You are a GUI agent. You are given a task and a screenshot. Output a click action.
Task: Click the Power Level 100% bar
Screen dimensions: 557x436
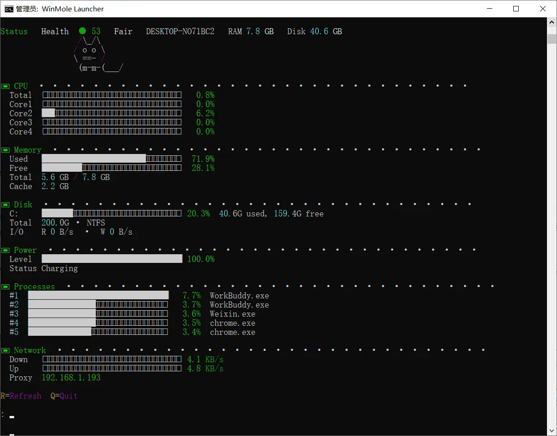(112, 259)
